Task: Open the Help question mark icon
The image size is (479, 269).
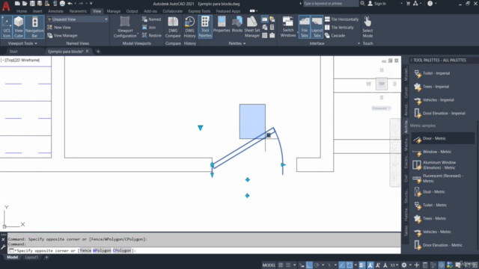Action: click(430, 3)
